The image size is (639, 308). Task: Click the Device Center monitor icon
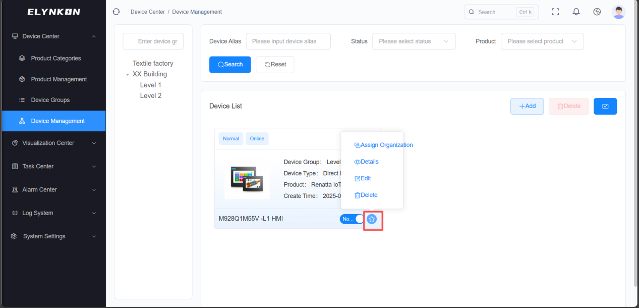15,36
